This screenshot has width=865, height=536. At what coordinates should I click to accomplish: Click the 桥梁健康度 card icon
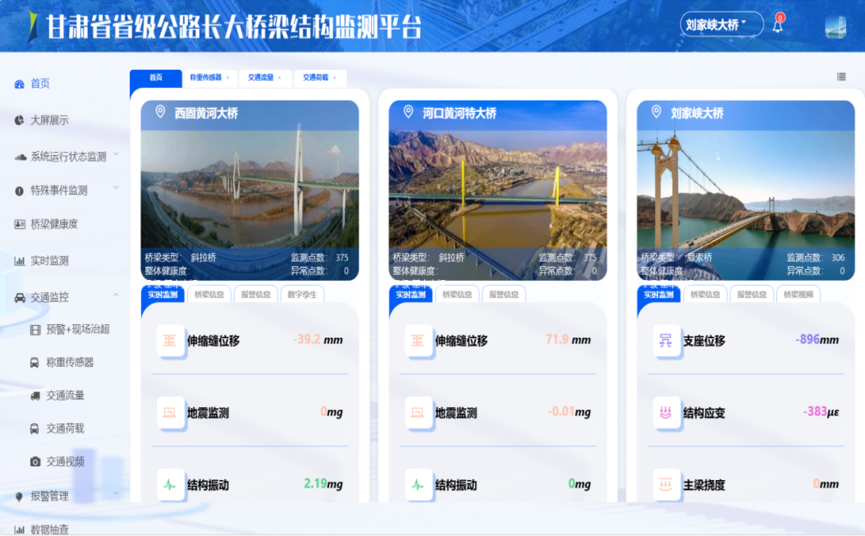point(20,224)
